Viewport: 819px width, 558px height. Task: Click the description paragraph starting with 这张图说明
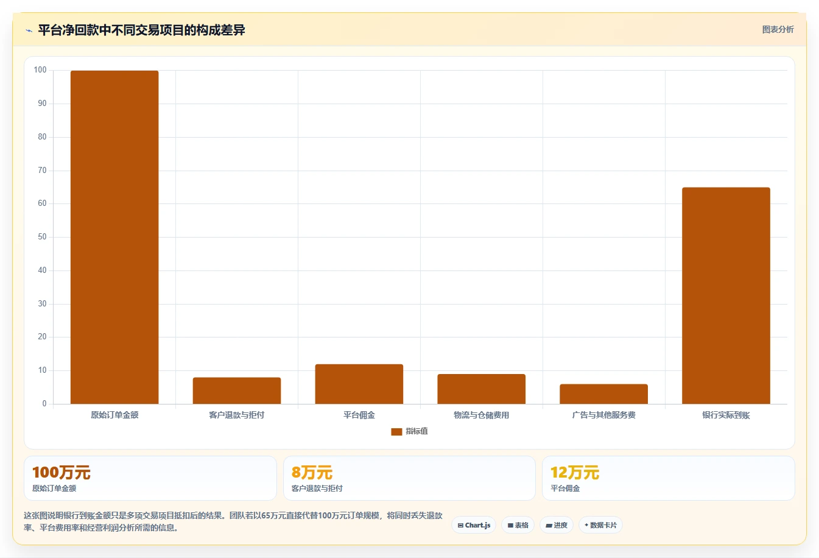click(233, 521)
